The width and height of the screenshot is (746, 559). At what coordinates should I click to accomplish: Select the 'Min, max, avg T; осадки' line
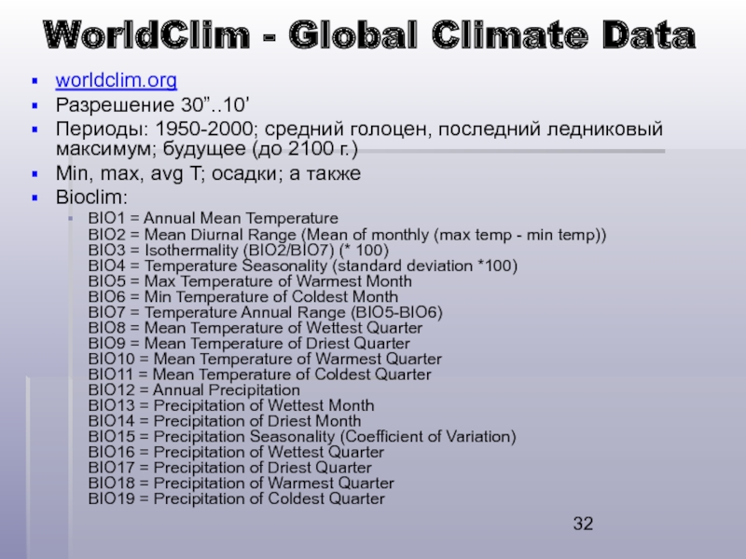208,173
